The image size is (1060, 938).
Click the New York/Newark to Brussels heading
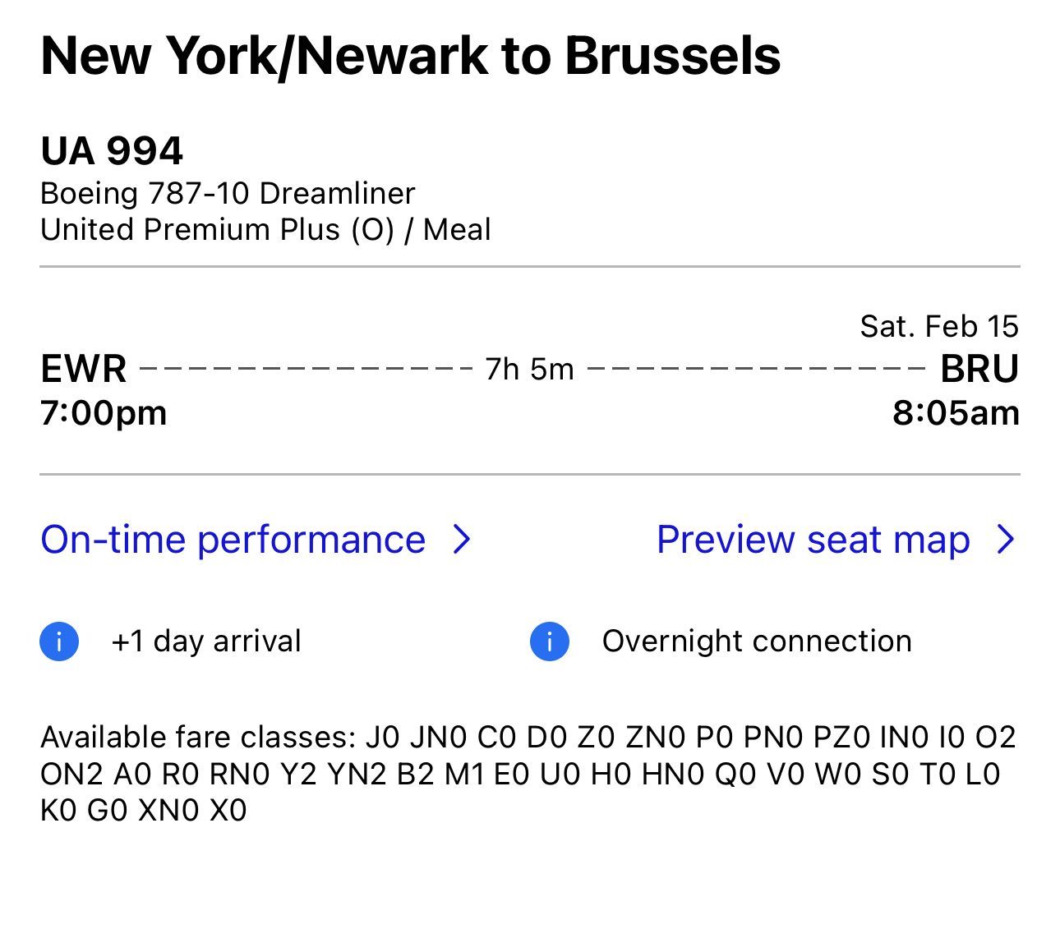410,56
